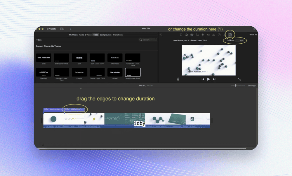Select the Cropping tool icon

(x=197, y=35)
